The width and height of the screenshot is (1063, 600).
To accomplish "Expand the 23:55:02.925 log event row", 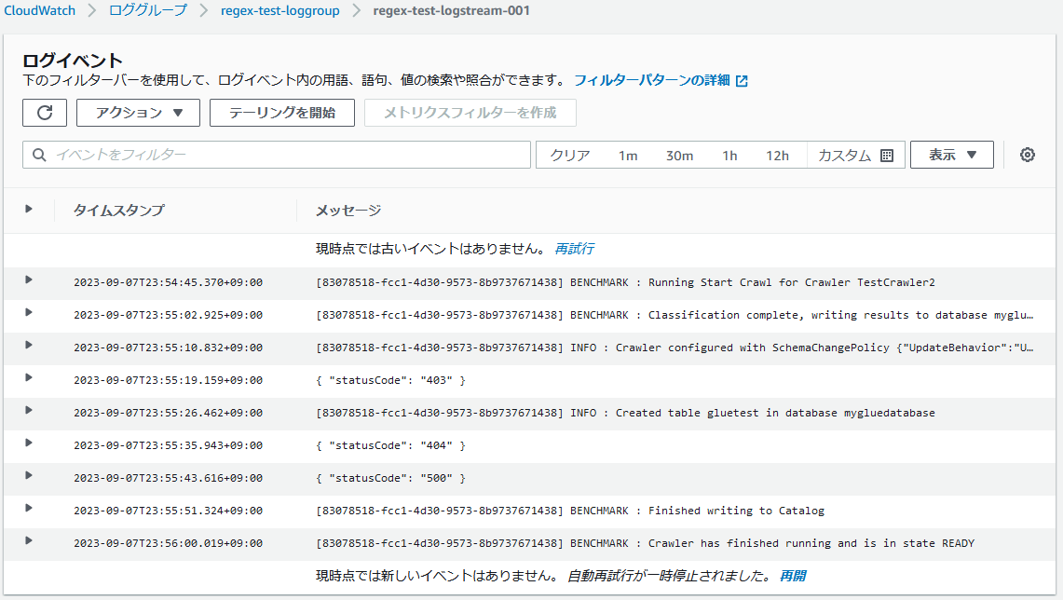I will [29, 312].
